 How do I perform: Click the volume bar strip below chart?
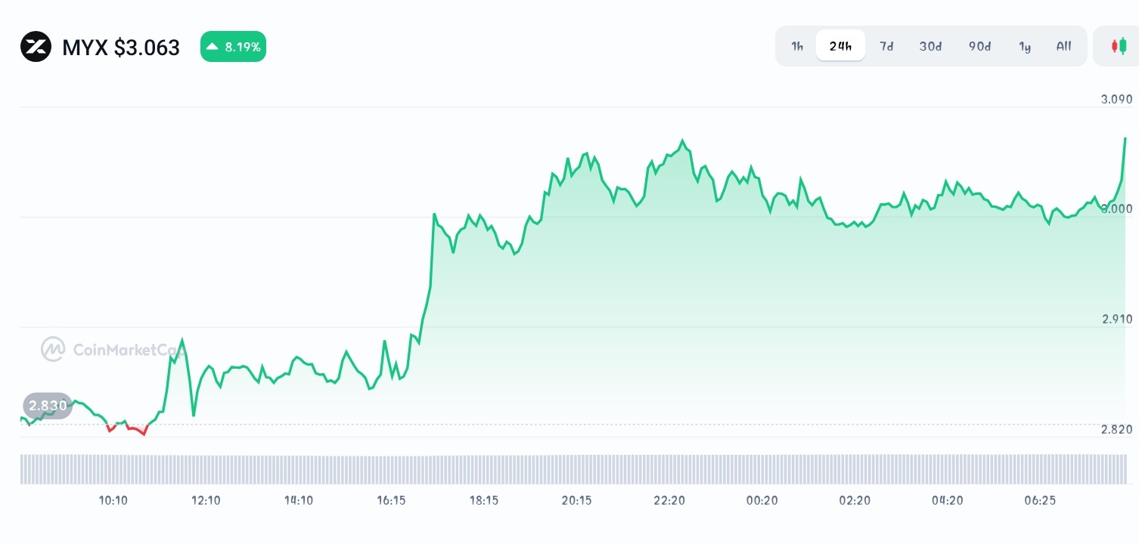[573, 469]
